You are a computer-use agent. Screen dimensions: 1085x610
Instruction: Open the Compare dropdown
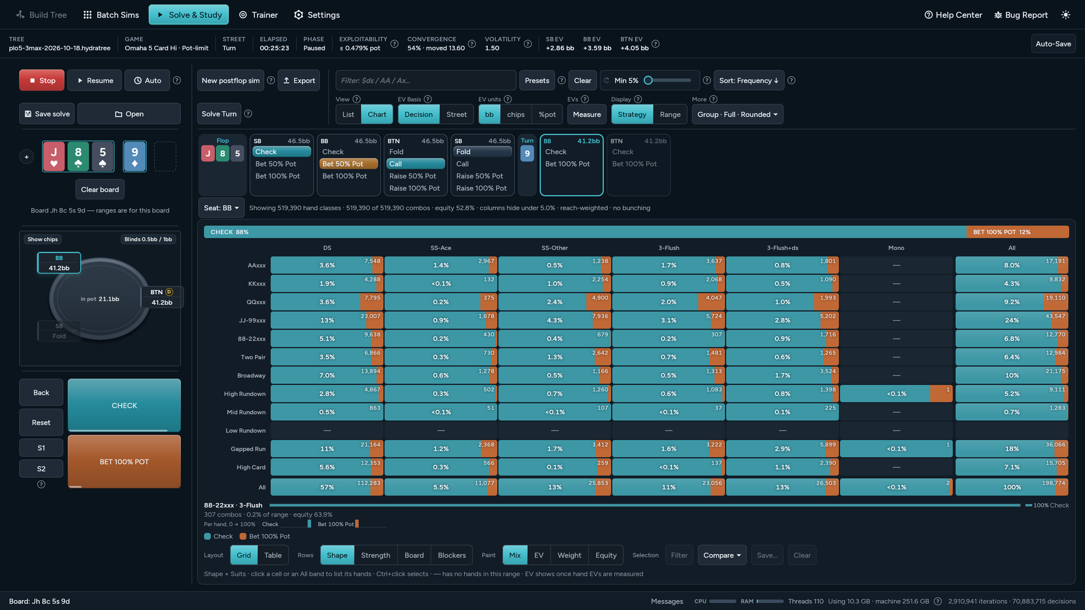(x=722, y=555)
